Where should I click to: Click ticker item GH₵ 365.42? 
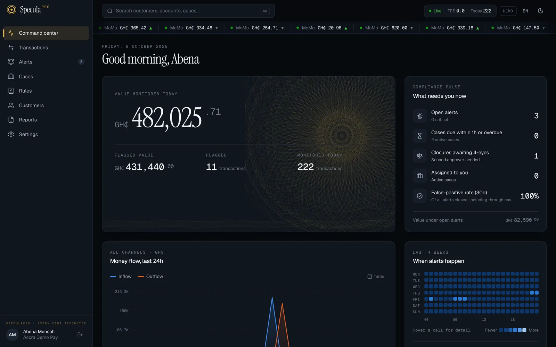(x=125, y=28)
